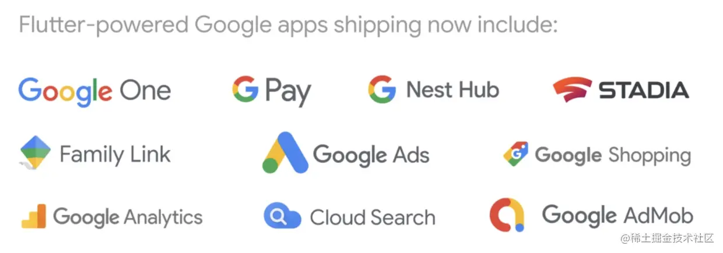Click the Nest Hub G icon
This screenshot has width=723, height=253.
coord(382,90)
